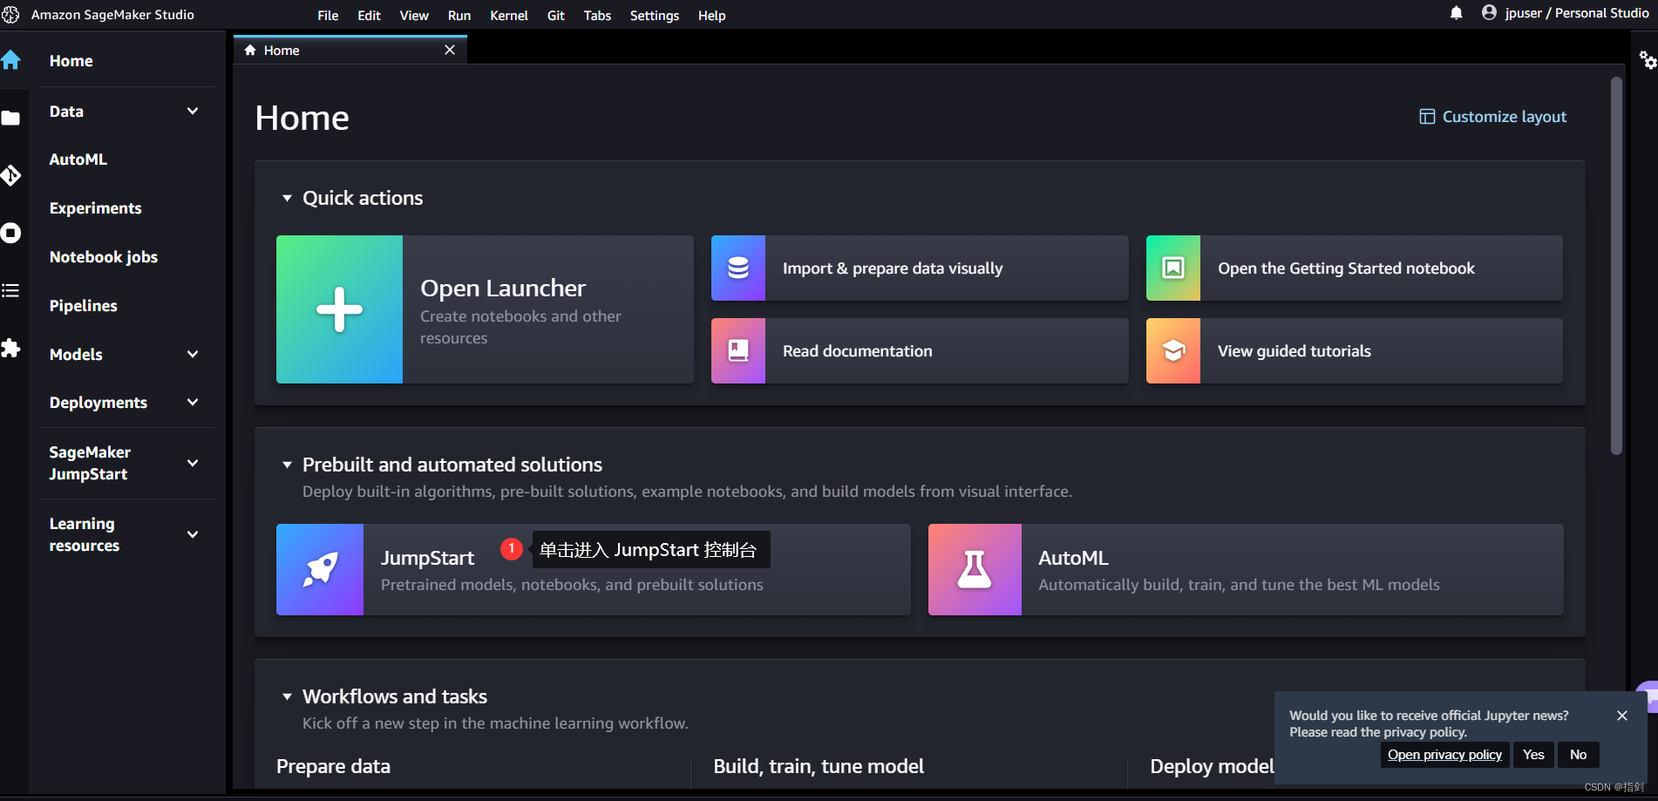1658x801 pixels.
Task: Open Running Terminals and Kernels icon
Action: 10,233
